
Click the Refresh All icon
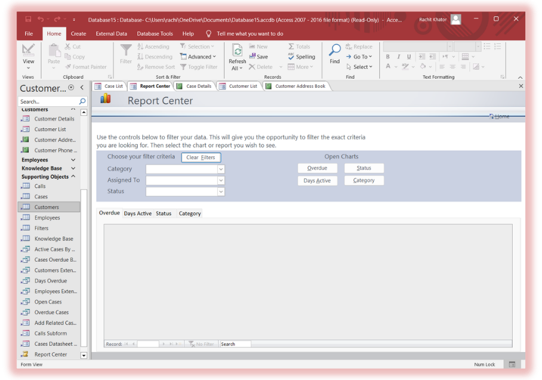[x=237, y=51]
